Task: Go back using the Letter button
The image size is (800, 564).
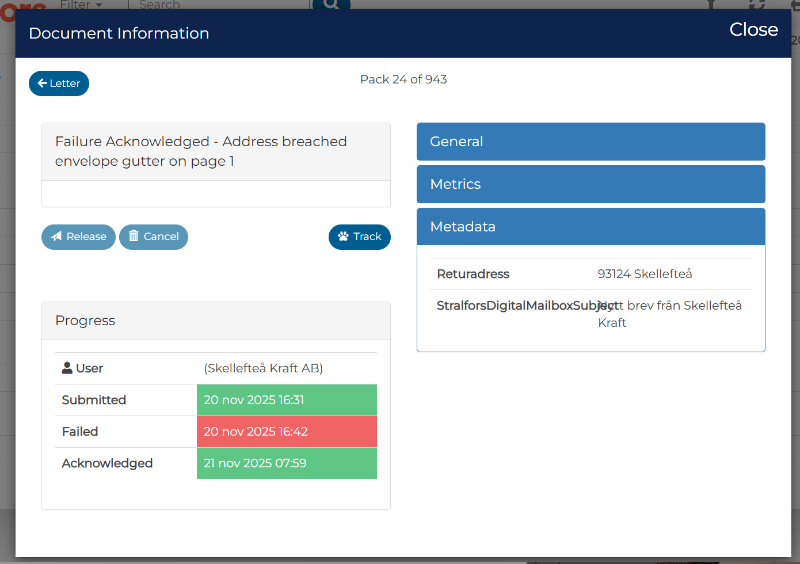Action: [x=59, y=83]
